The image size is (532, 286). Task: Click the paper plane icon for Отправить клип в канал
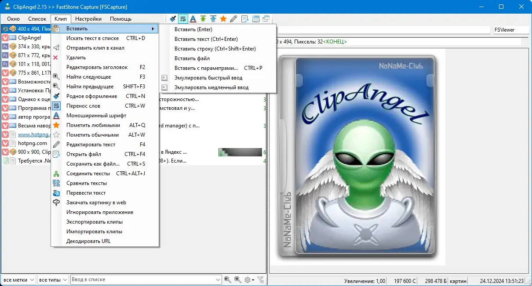(x=56, y=48)
